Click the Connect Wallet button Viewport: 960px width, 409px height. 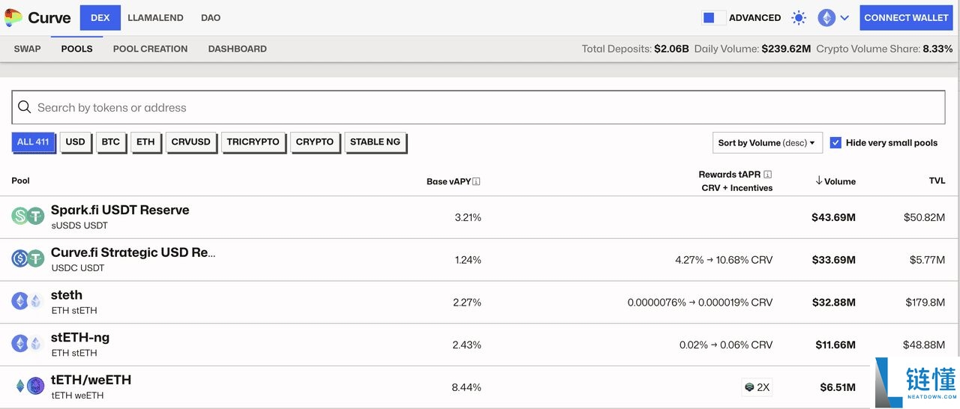pyautogui.click(x=906, y=18)
